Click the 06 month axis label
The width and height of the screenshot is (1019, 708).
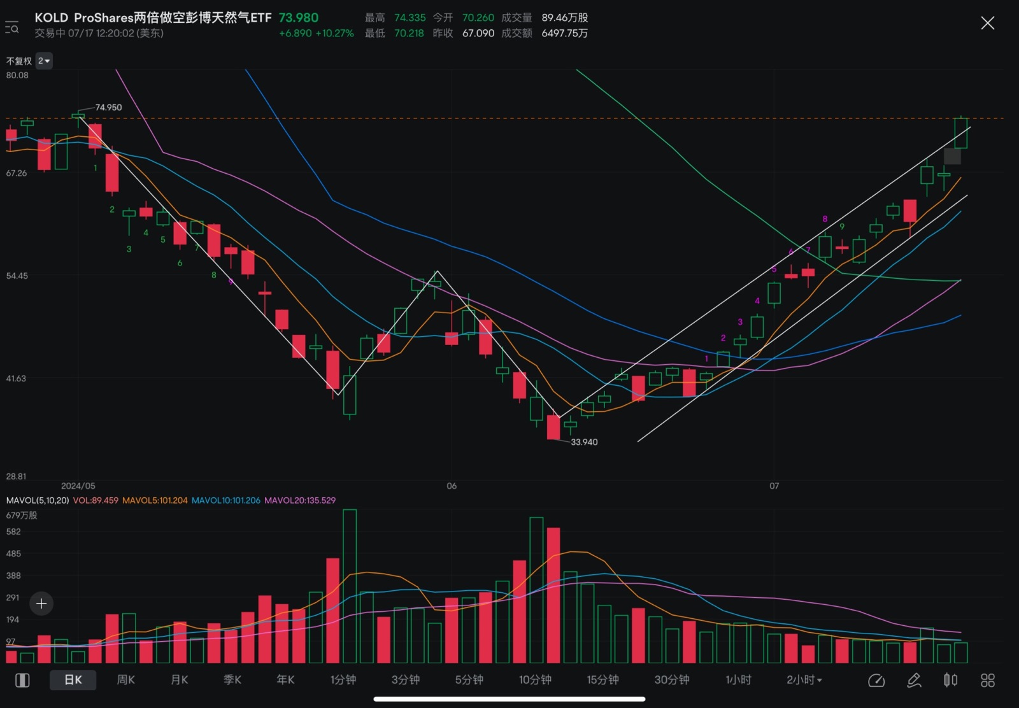pyautogui.click(x=452, y=486)
